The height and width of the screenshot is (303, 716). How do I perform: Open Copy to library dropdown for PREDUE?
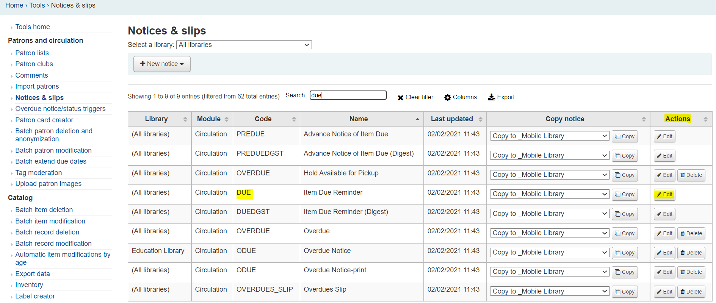coord(550,136)
